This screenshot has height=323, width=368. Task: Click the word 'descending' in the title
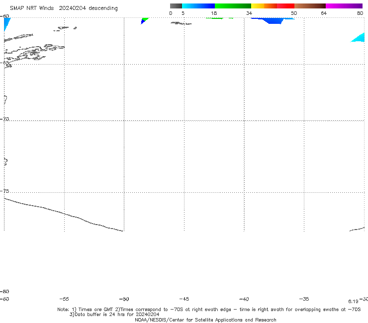click(x=103, y=8)
